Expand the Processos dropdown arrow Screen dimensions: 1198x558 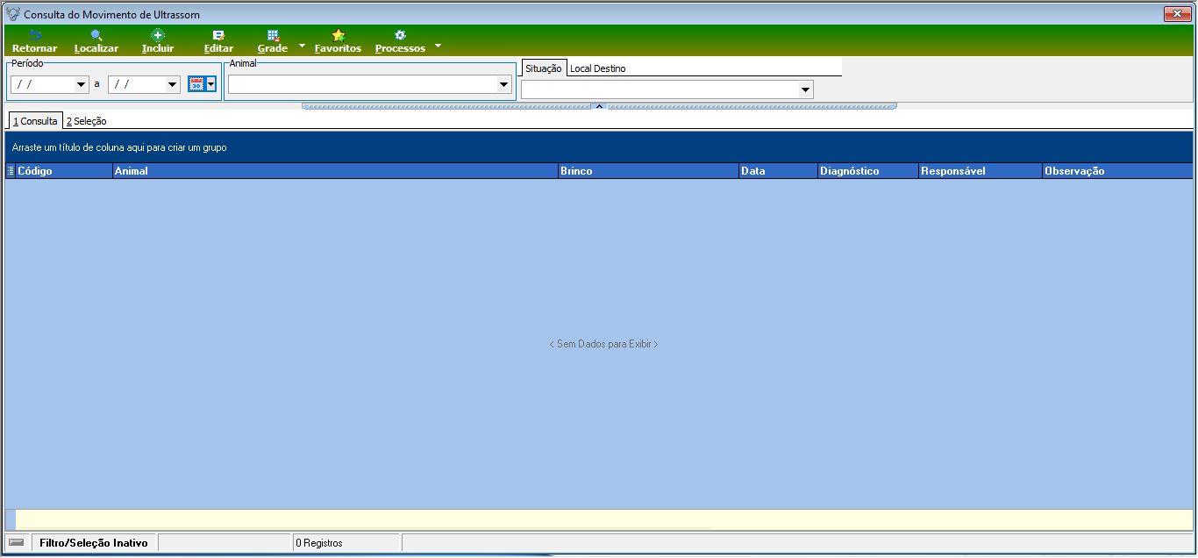(x=438, y=46)
